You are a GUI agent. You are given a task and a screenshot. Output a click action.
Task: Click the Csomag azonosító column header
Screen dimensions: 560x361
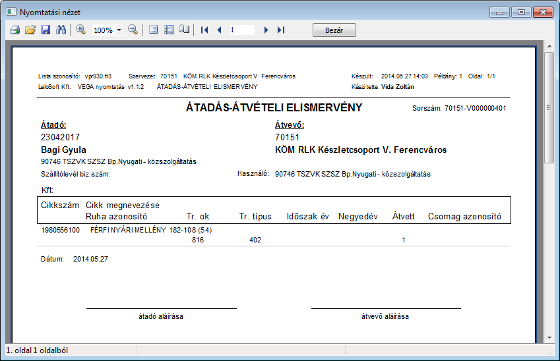(x=464, y=216)
